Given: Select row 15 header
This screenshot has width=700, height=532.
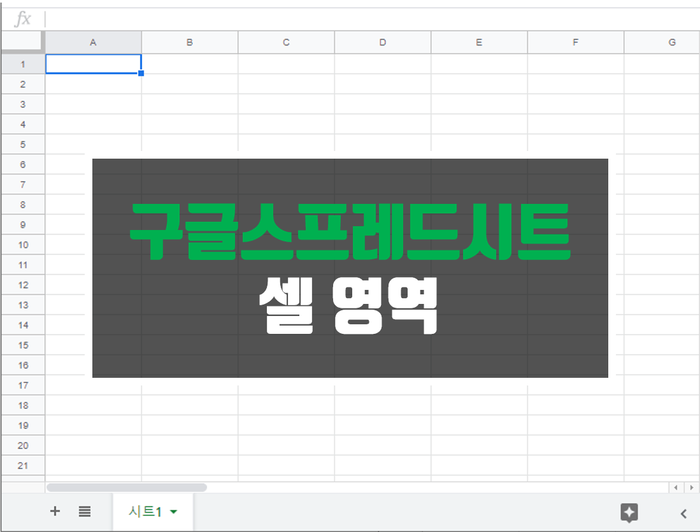Looking at the screenshot, I should tap(23, 345).
